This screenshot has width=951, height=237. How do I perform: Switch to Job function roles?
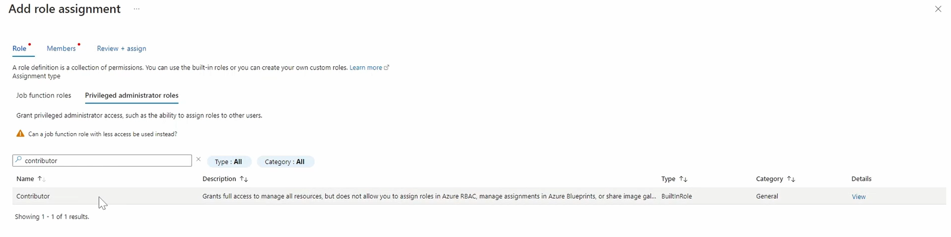(44, 96)
